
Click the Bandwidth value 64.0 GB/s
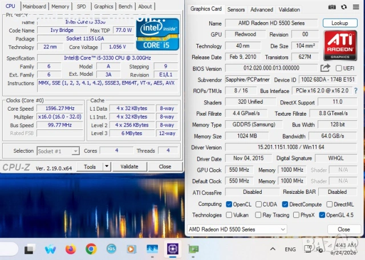point(332,136)
